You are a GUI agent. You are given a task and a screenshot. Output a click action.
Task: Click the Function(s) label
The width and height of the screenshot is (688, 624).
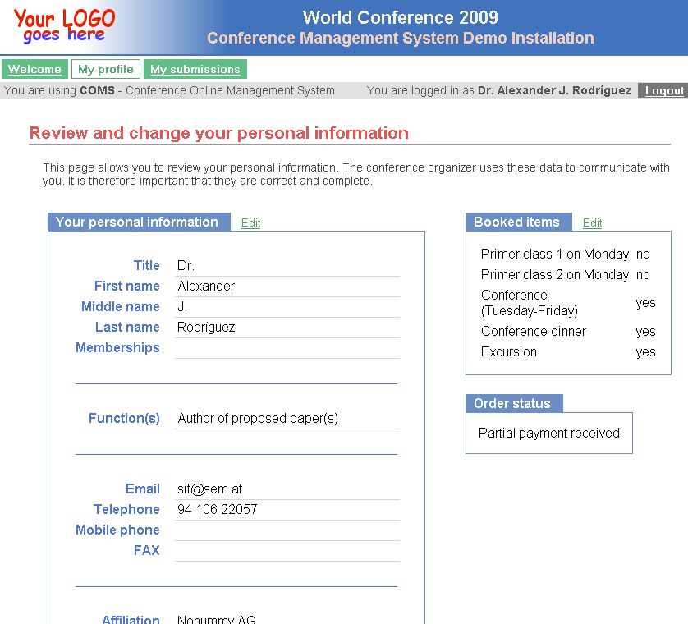click(124, 418)
